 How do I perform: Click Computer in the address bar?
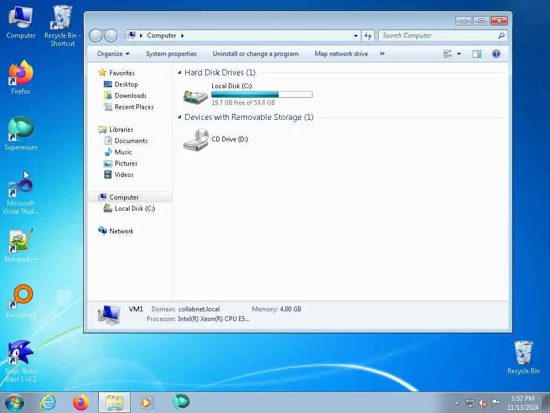tap(162, 35)
